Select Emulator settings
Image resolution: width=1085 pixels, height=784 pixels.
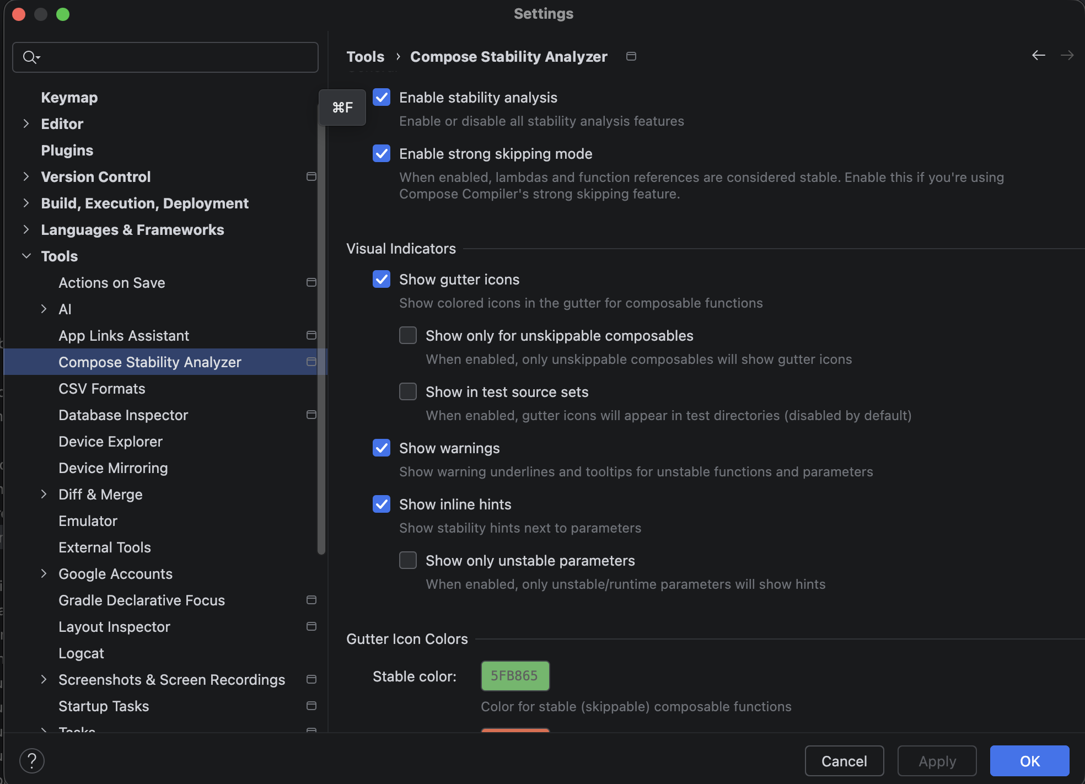pos(88,521)
